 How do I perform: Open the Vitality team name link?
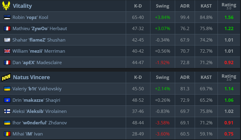point(22,6)
